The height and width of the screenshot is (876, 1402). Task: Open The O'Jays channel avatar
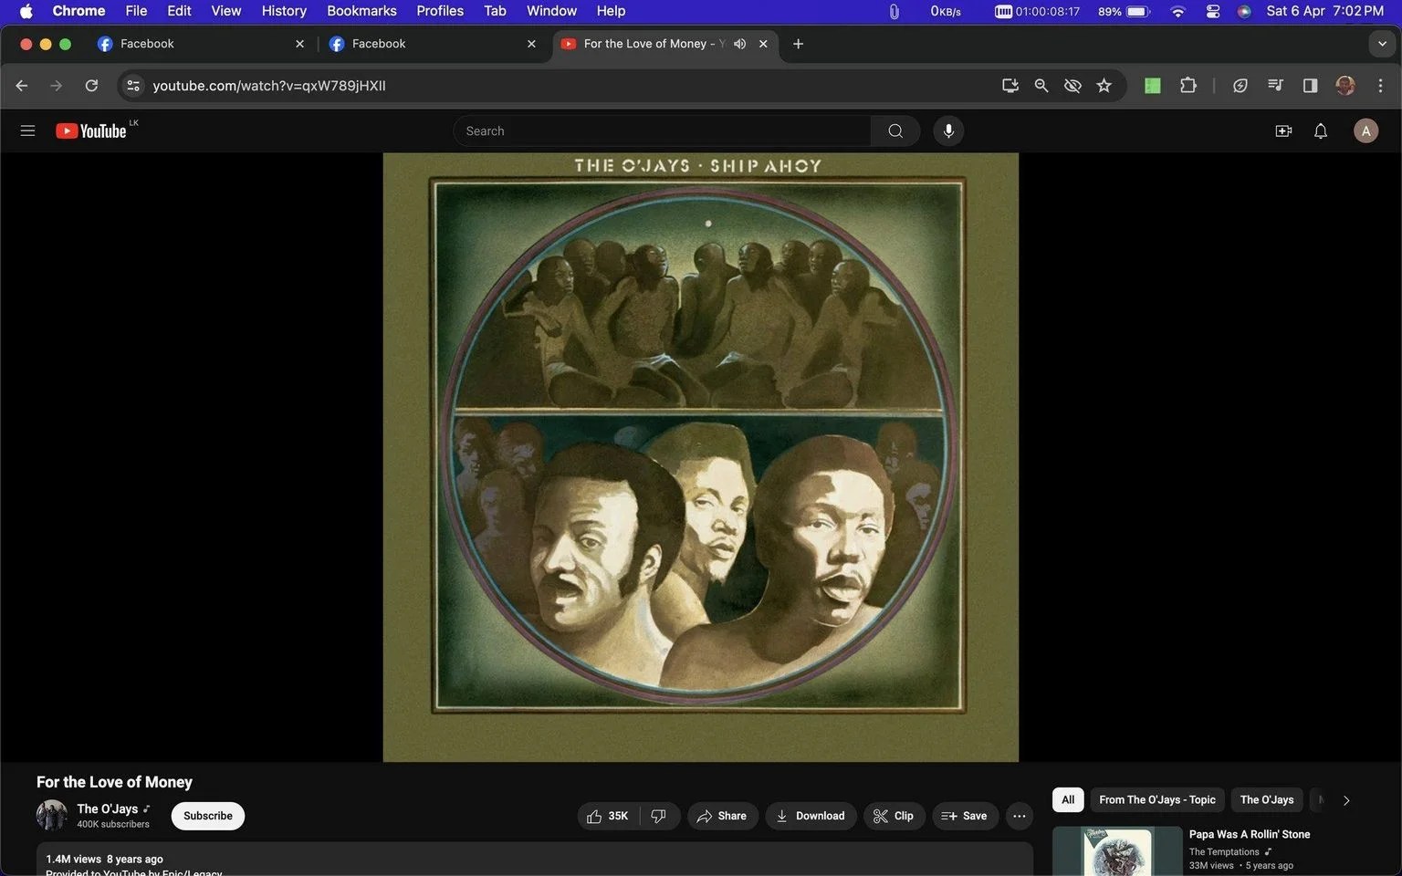click(x=52, y=815)
